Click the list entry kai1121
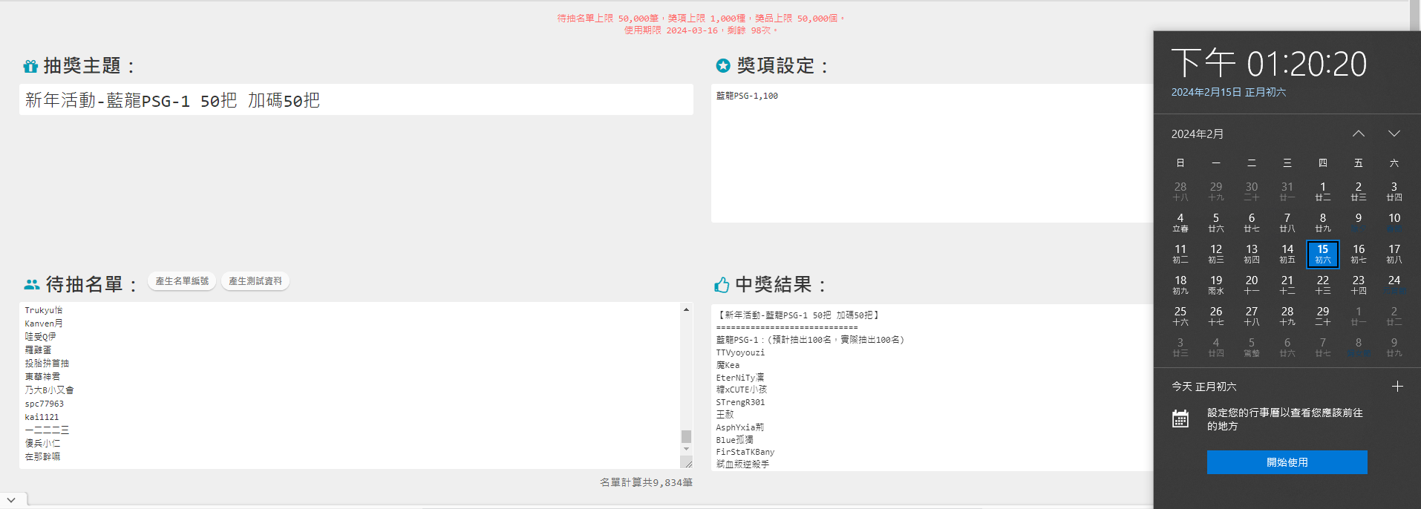The width and height of the screenshot is (1421, 509). coord(42,417)
